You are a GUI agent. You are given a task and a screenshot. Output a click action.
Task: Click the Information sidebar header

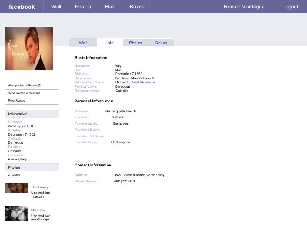pos(32,114)
